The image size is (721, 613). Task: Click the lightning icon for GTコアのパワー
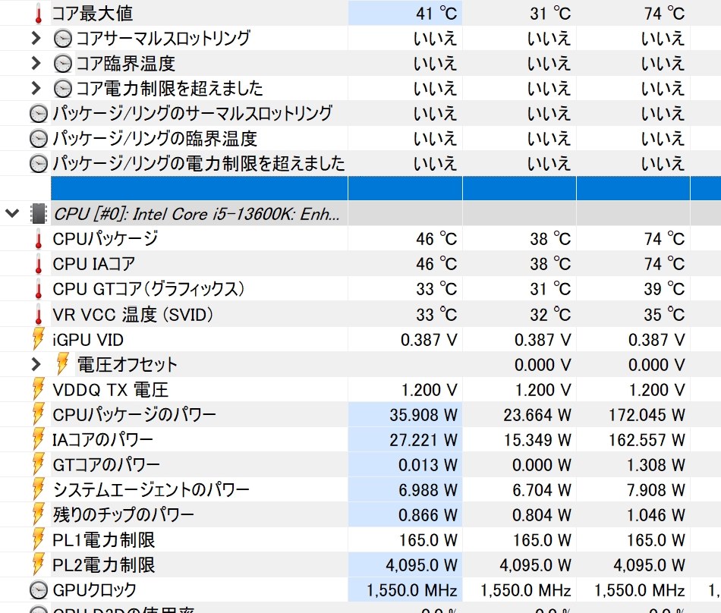point(39,464)
